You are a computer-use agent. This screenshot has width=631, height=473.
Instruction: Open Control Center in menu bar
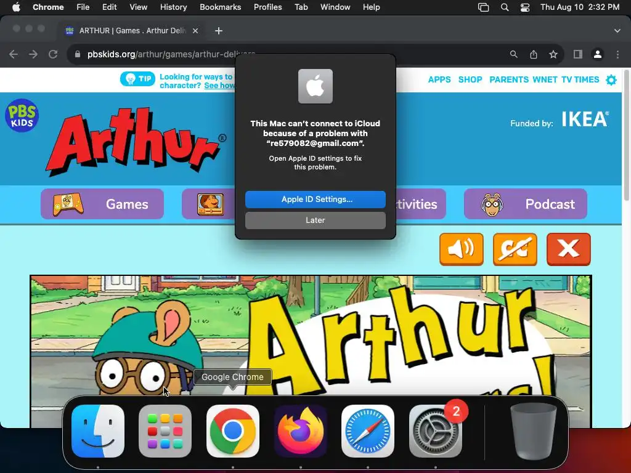tap(525, 7)
